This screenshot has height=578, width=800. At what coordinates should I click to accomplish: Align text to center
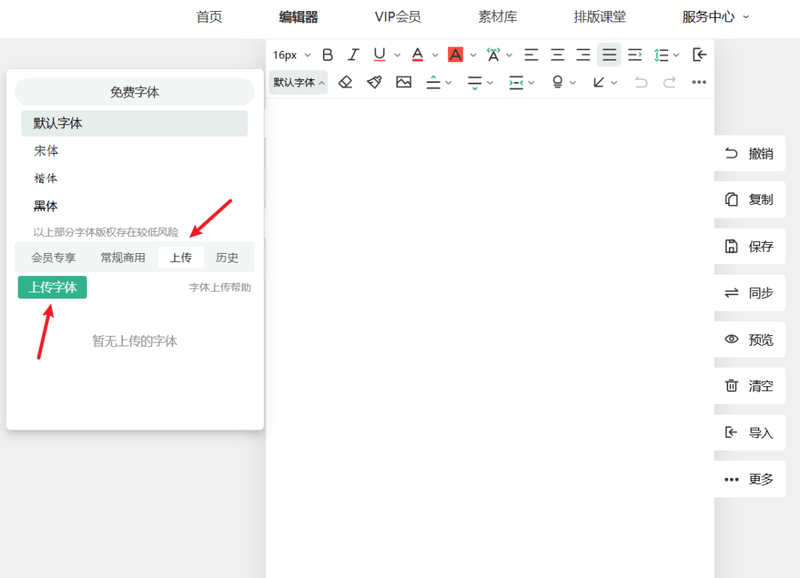tap(557, 55)
